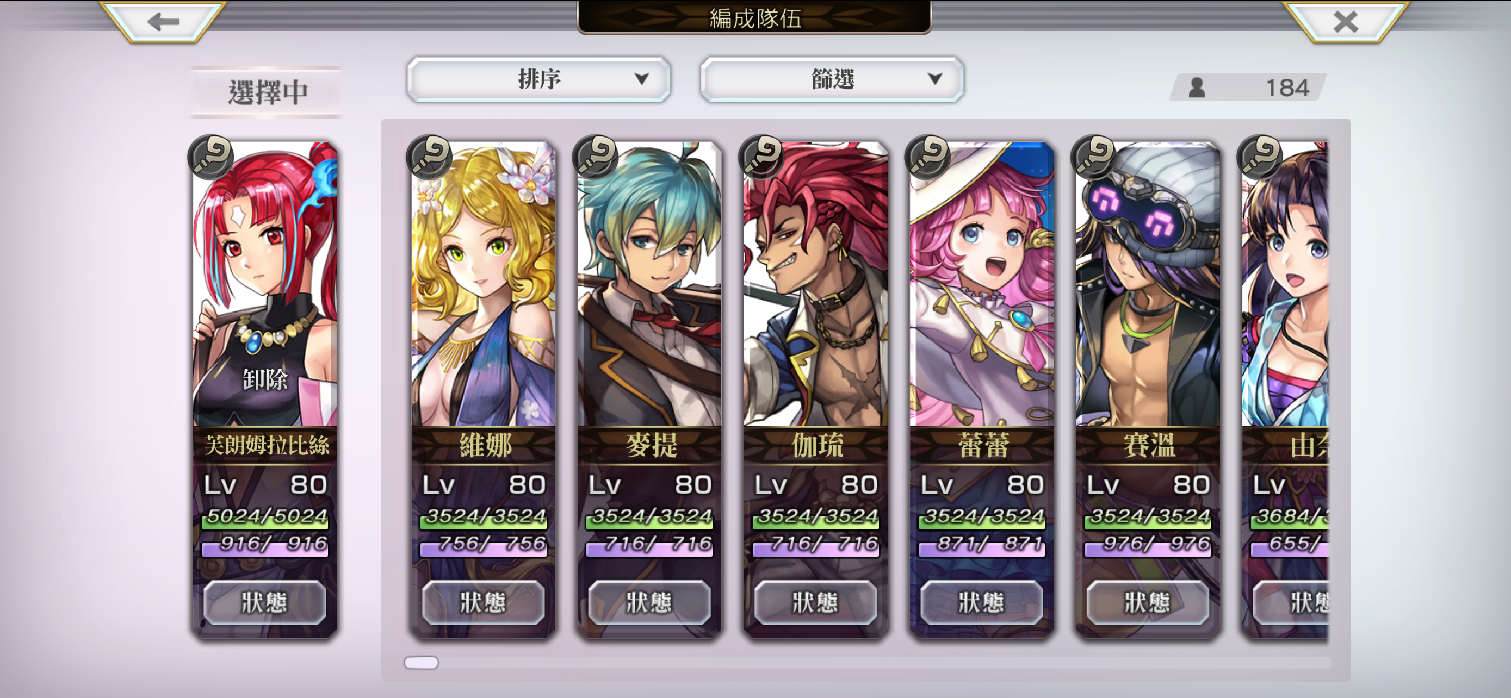
Task: Click the staff class icon on 麥提's card
Action: click(596, 157)
